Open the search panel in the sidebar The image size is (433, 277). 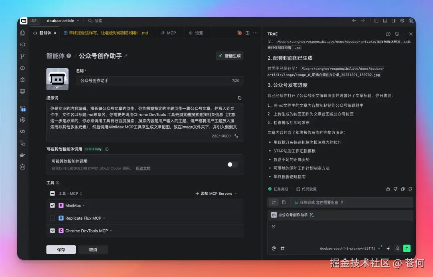pyautogui.click(x=22, y=45)
